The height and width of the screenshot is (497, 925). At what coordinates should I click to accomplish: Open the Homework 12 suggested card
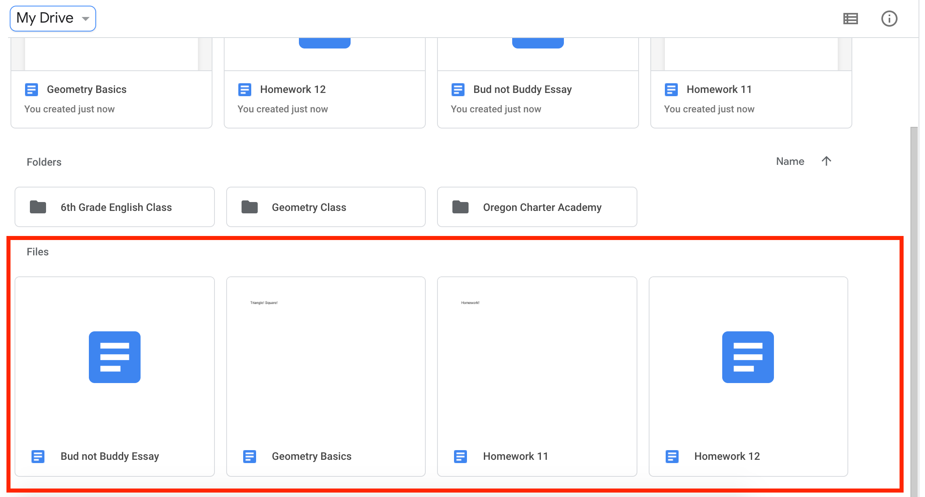click(325, 83)
